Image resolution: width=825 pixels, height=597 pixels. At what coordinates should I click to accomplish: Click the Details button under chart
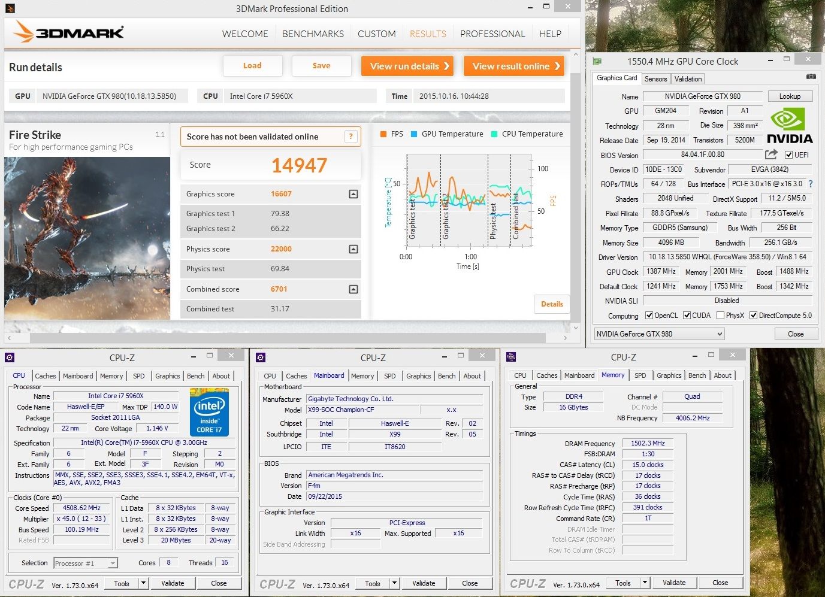click(552, 304)
